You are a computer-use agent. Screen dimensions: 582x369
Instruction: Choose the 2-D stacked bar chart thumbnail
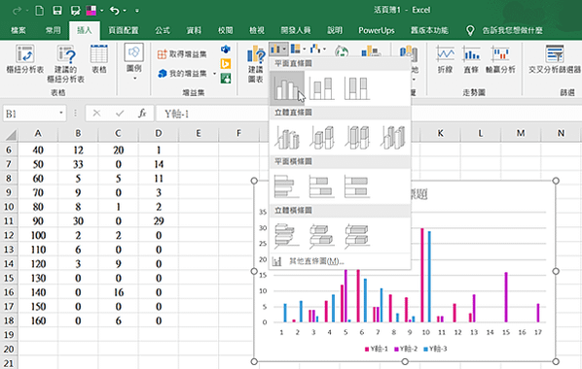click(322, 186)
